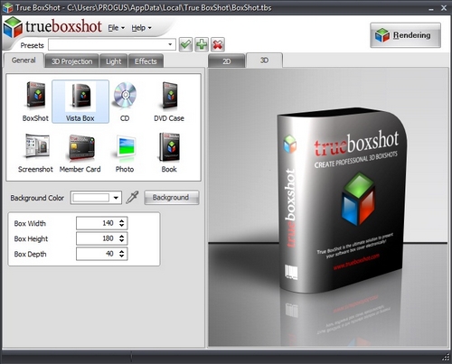Open the Help menu
This screenshot has height=364, width=452.
point(141,28)
